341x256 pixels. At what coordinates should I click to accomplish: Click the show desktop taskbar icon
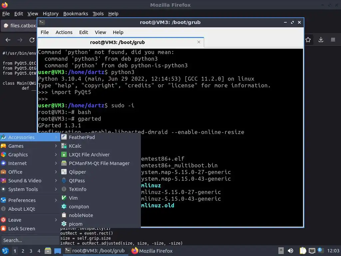point(58,251)
